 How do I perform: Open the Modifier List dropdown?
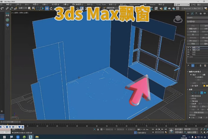pos(197,22)
